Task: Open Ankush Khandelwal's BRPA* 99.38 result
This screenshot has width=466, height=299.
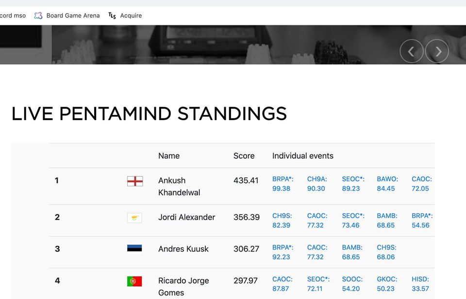Action: 283,184
